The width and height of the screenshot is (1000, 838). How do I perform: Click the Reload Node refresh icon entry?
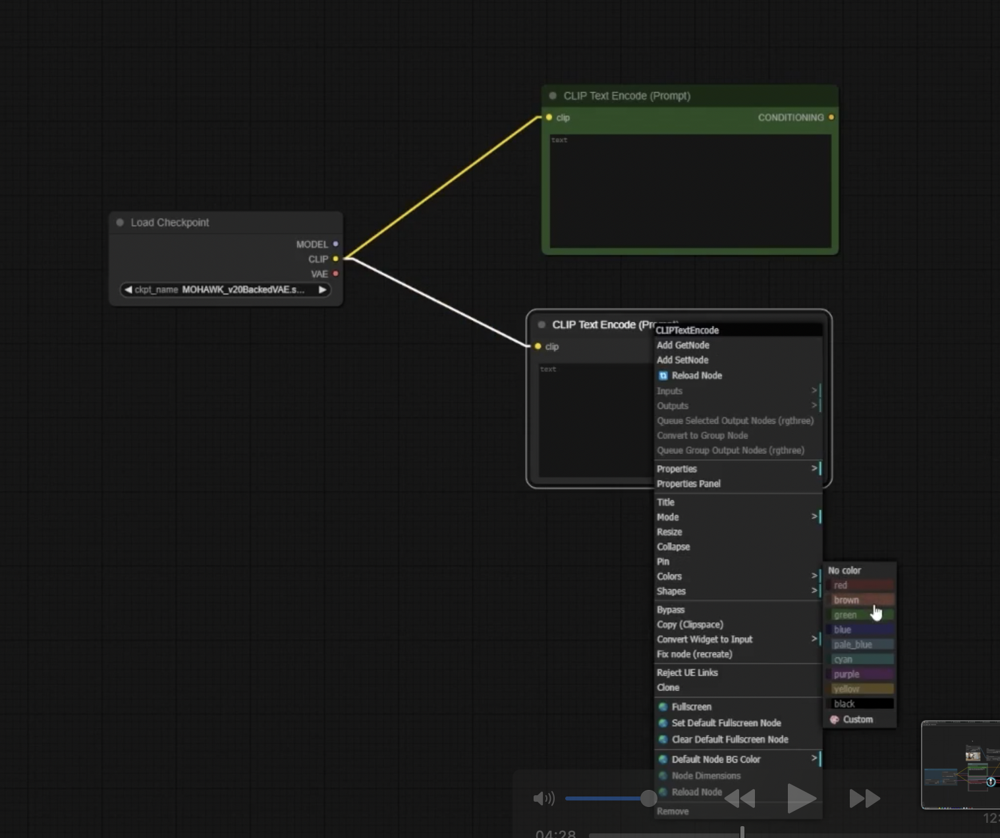738,376
